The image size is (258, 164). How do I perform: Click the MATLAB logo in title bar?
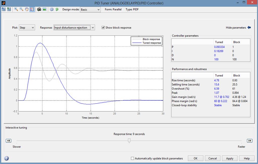(x=3, y=3)
